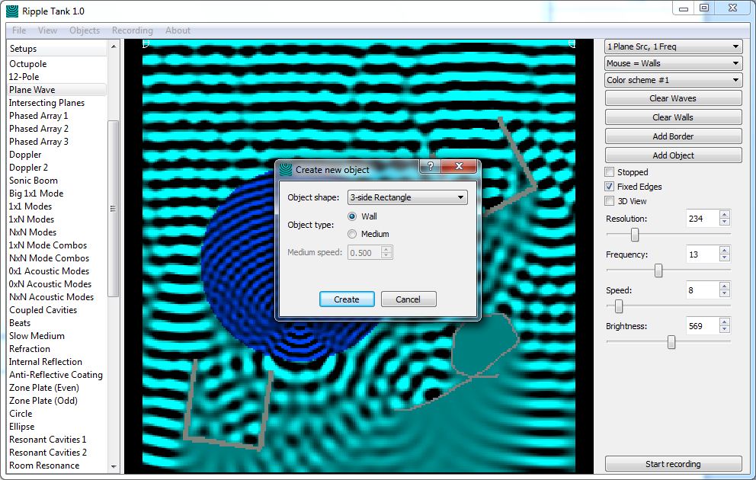Viewport: 756px width, 480px height.
Task: Click the Resolution value field
Action: click(x=702, y=219)
